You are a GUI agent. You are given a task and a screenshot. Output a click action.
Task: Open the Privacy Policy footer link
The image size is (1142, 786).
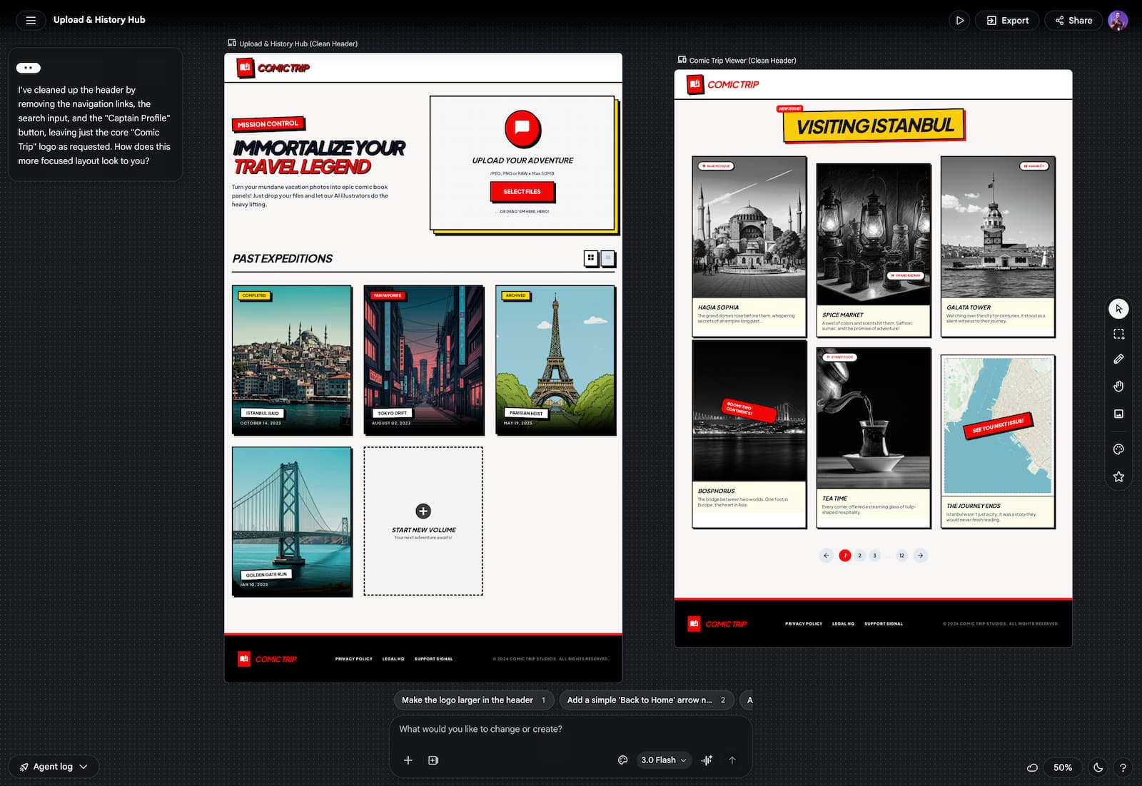click(353, 658)
